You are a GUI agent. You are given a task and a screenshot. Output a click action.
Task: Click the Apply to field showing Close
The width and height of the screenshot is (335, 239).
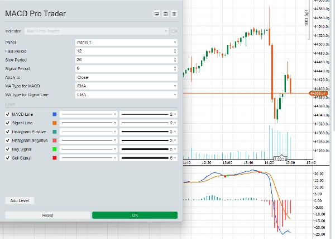126,77
